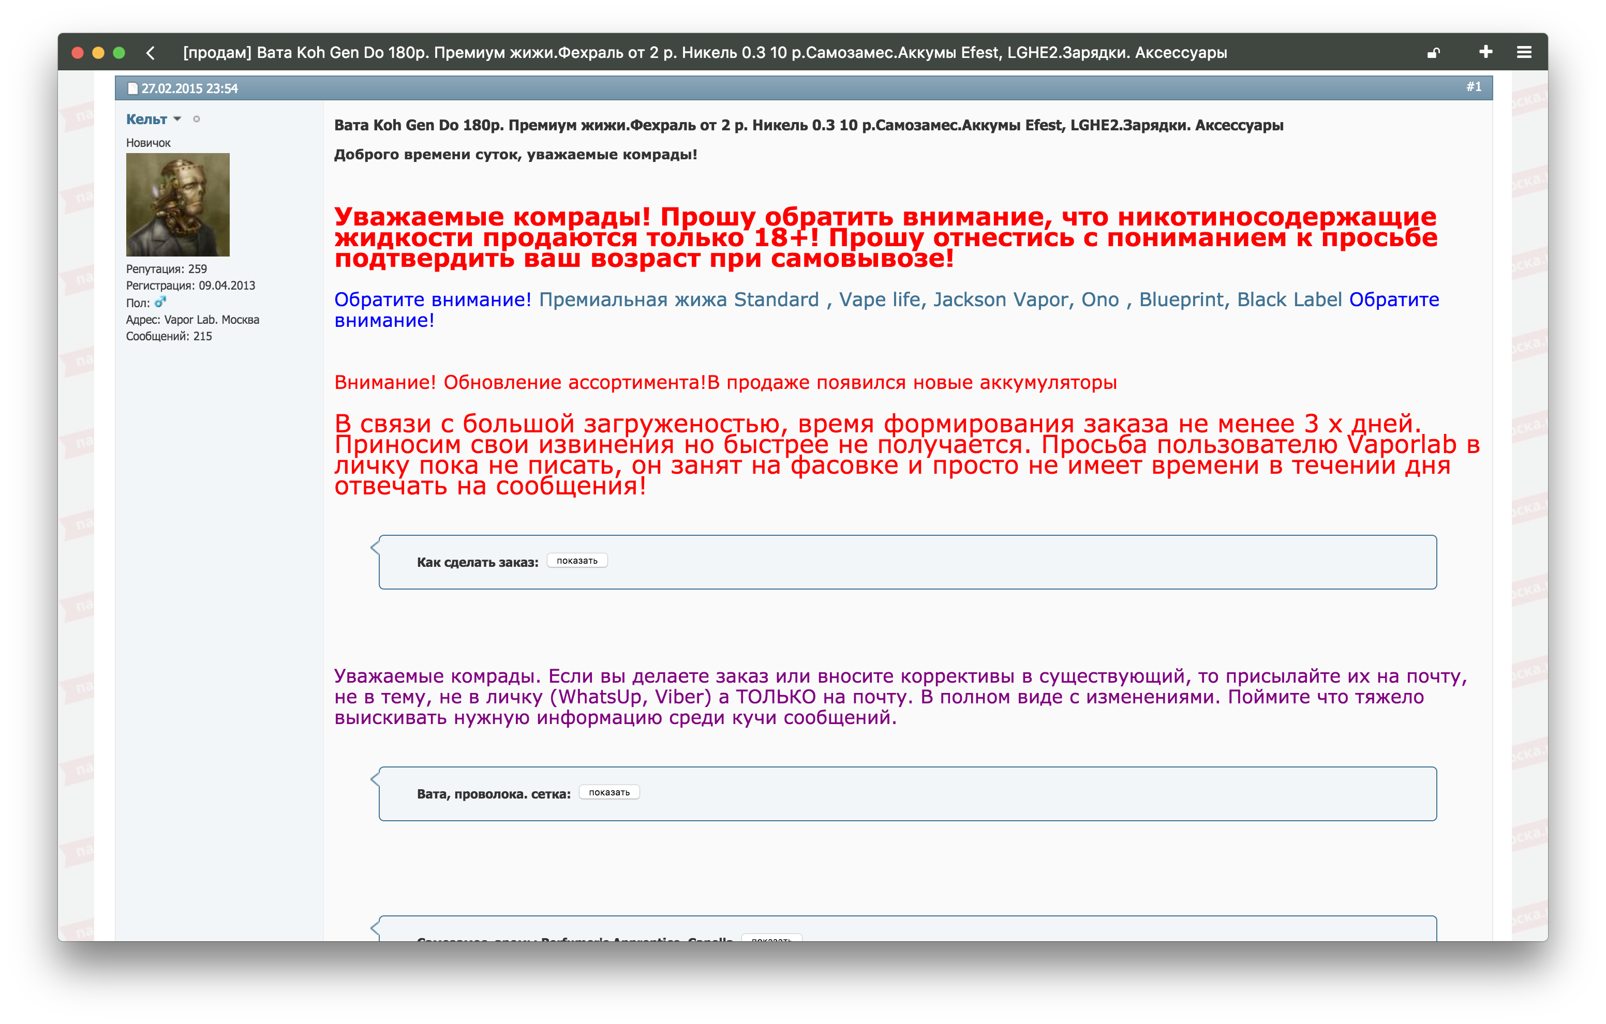Screen dimensions: 1606x1024
Task: Click the page title in the window header
Action: point(705,53)
